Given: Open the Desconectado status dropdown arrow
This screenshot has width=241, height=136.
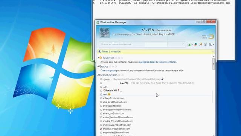Looking at the screenshot, I should coord(173,30).
